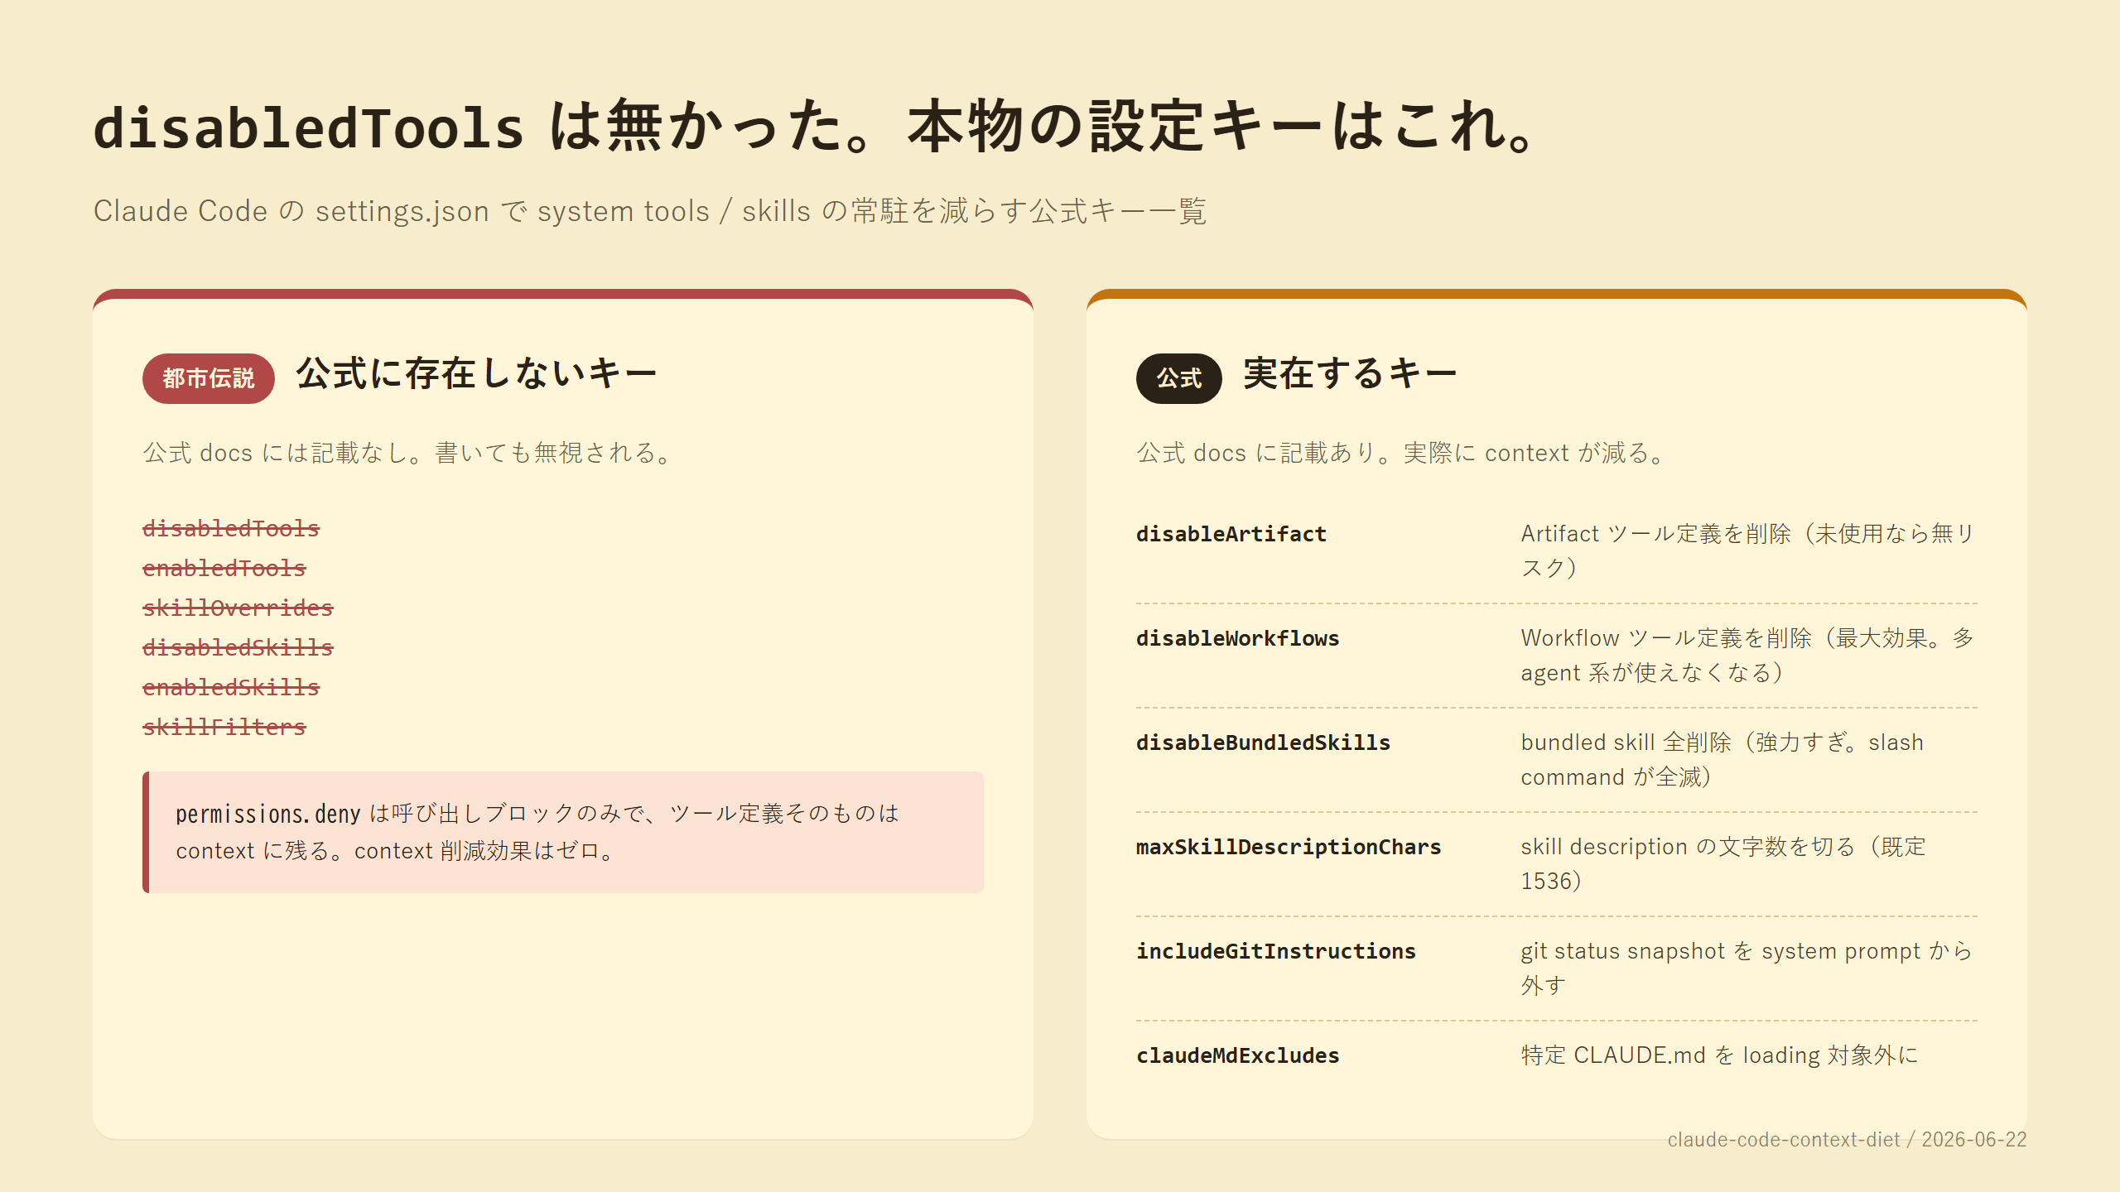
Task: Click the red 都市伝説 badge
Action: tap(208, 378)
